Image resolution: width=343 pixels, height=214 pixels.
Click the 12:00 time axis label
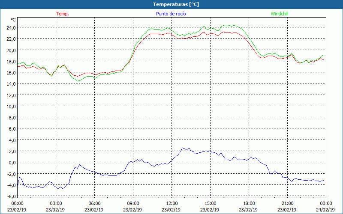point(172,204)
